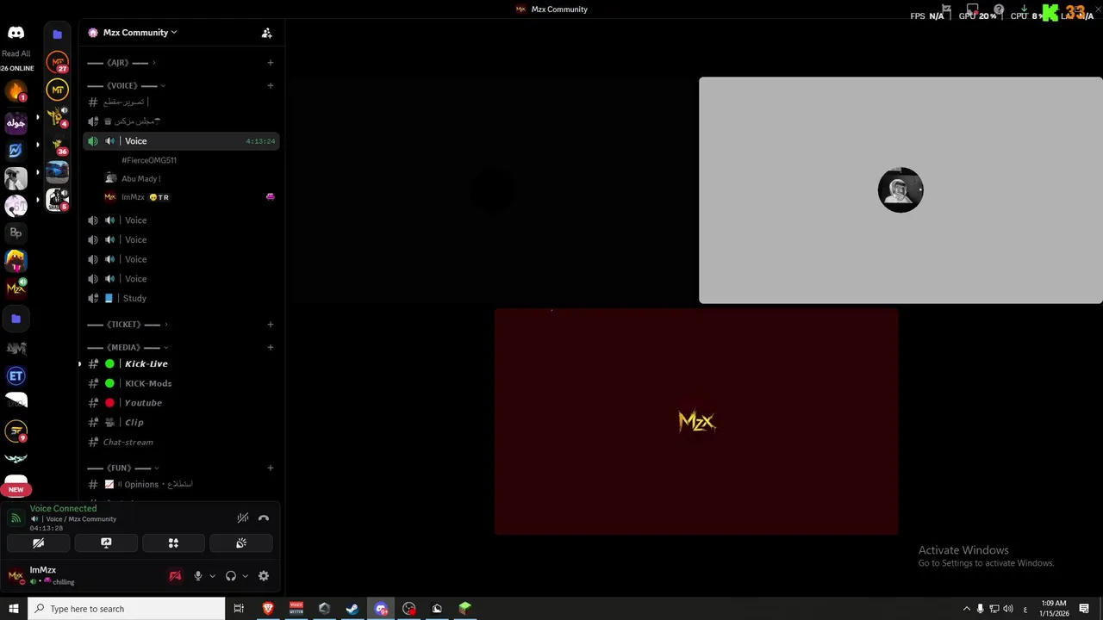Open the top server folder icon
Image resolution: width=1103 pixels, height=620 pixels.
[57, 34]
